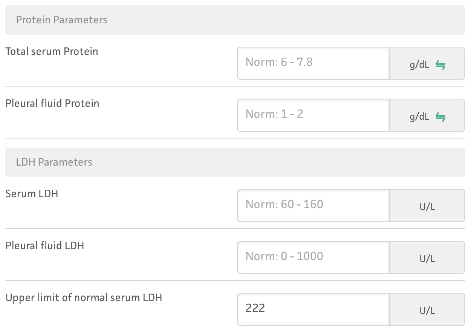The width and height of the screenshot is (468, 332).
Task: Click the Pleural fluid LDH label
Action: click(x=45, y=246)
